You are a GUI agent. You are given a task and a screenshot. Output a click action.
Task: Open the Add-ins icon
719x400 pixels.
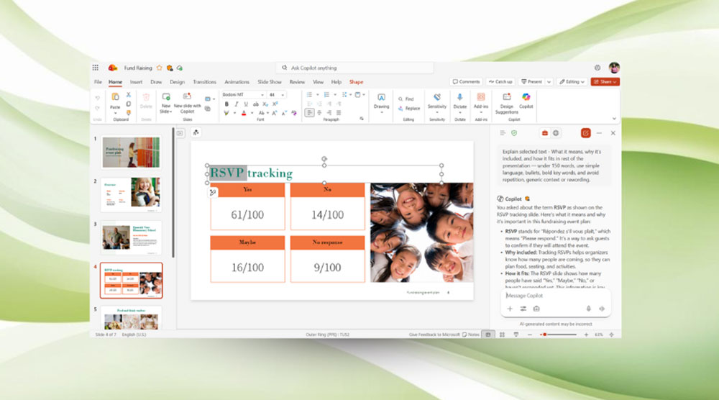[x=481, y=97]
